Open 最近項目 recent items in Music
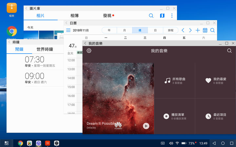Viewport: 236px width, 147px height. click(216, 116)
